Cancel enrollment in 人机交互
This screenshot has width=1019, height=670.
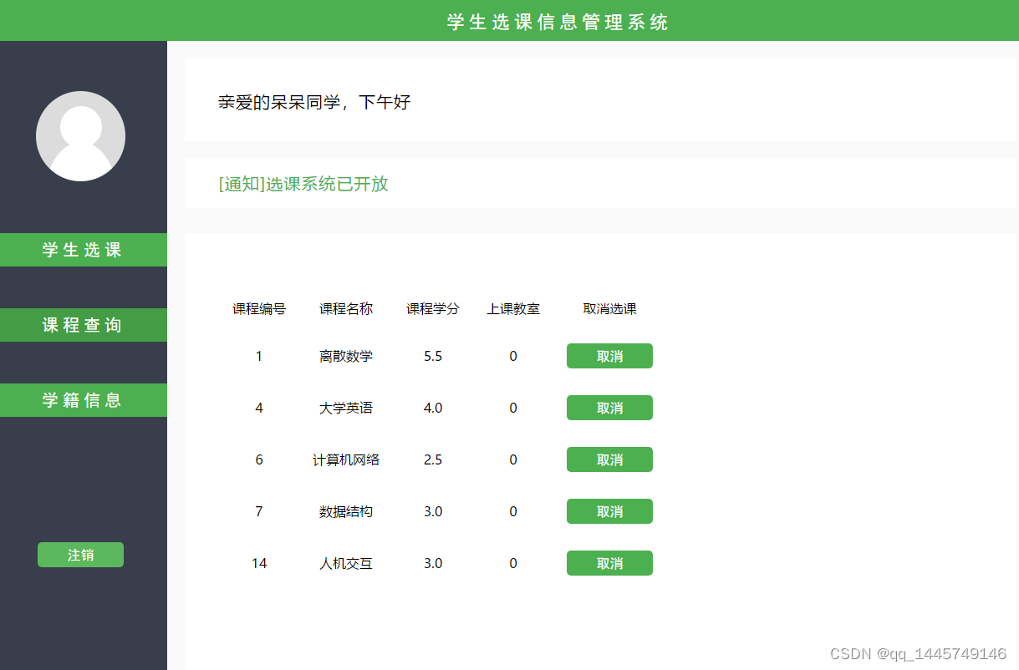tap(609, 563)
